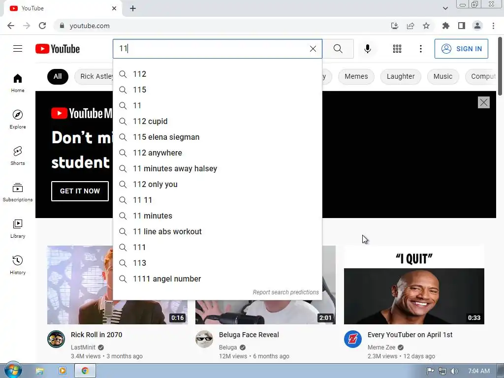Image resolution: width=504 pixels, height=378 pixels.
Task: Choose suggestion '112 only you'
Action: pyautogui.click(x=217, y=184)
